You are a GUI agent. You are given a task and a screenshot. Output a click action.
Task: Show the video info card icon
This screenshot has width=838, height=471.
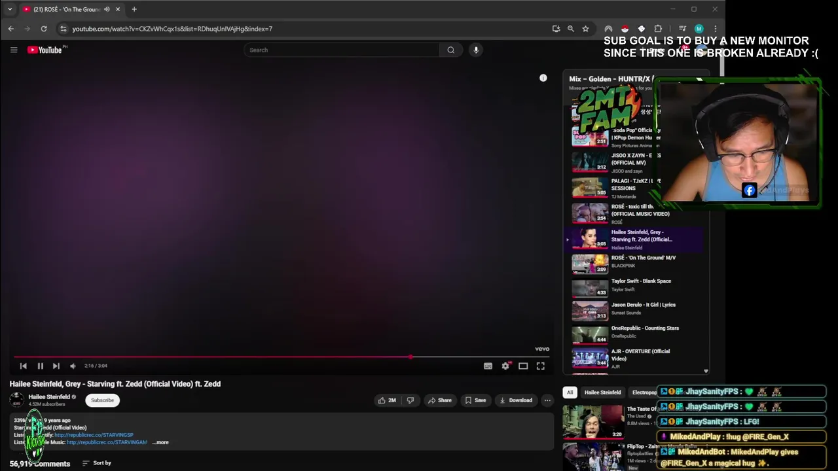tap(543, 78)
